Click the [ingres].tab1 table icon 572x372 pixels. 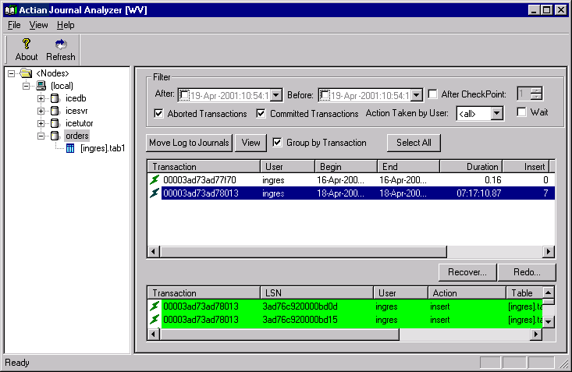click(x=70, y=148)
